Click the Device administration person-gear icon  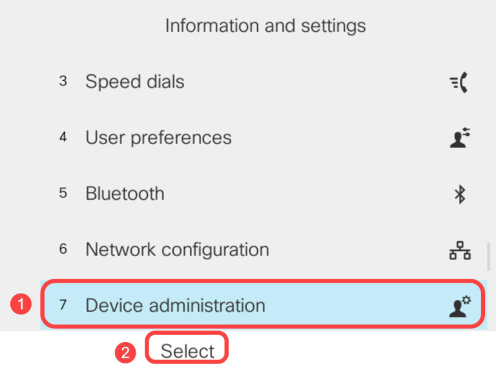tap(460, 305)
